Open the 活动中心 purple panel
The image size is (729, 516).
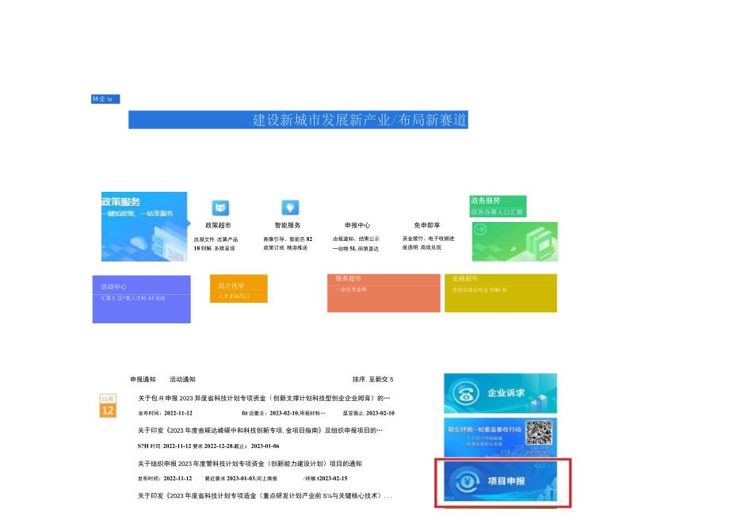141,300
